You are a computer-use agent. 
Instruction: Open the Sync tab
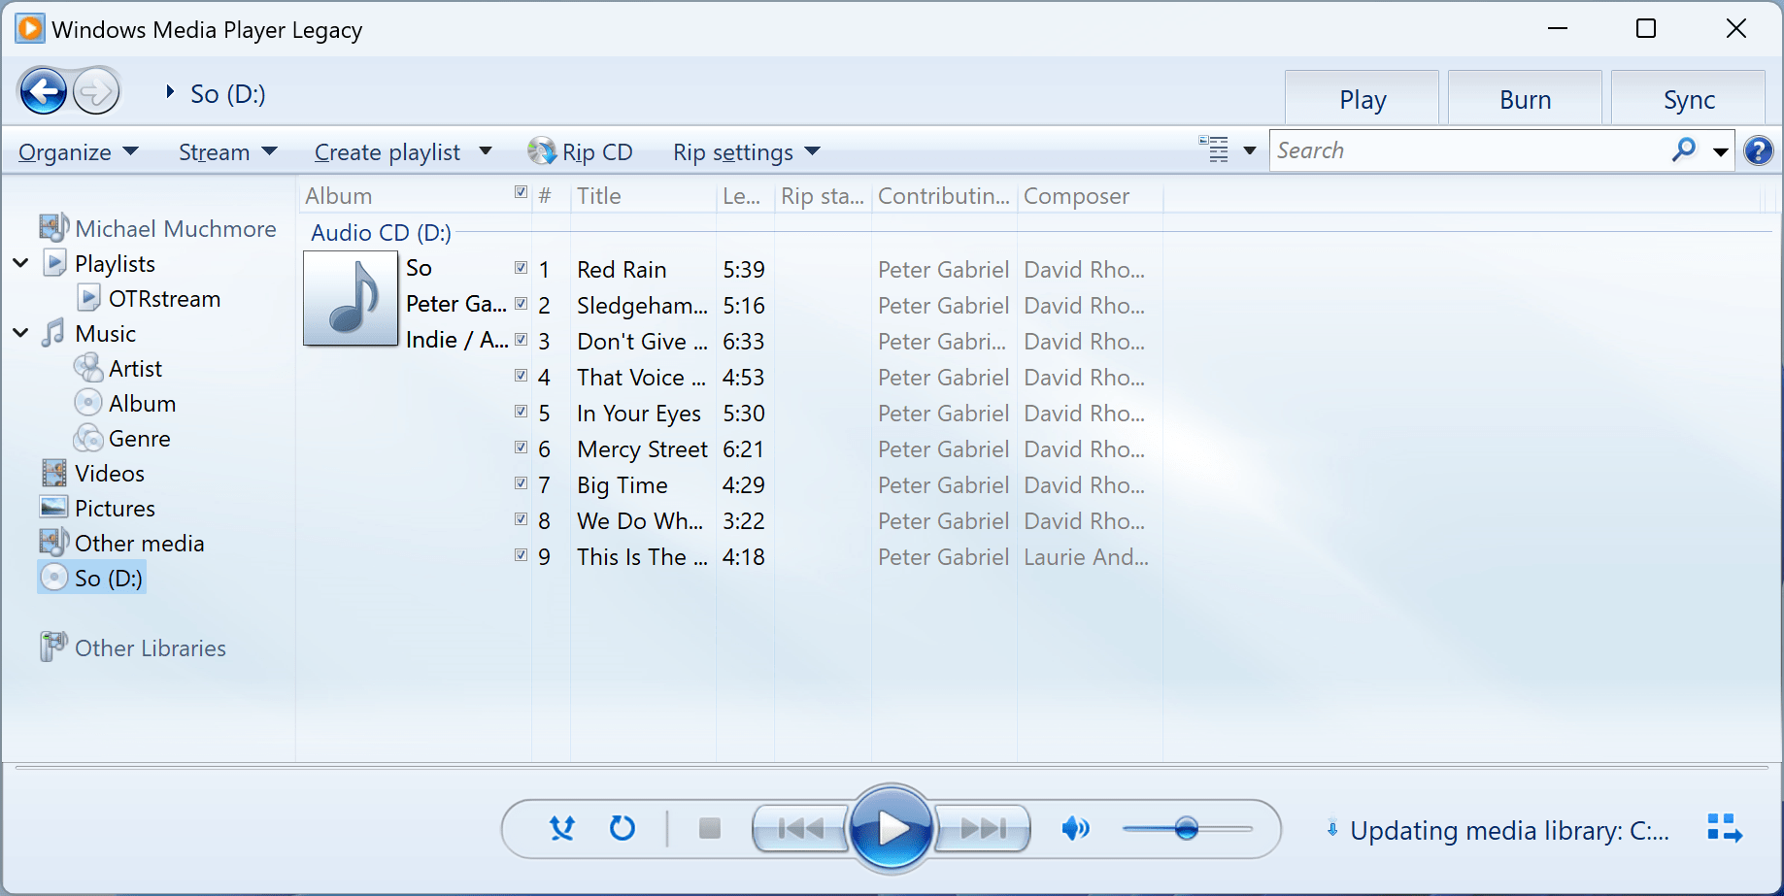click(1688, 99)
